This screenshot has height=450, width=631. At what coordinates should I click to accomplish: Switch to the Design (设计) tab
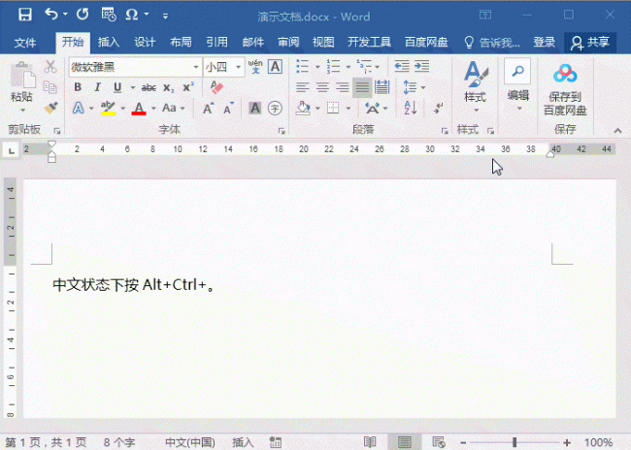click(x=145, y=43)
